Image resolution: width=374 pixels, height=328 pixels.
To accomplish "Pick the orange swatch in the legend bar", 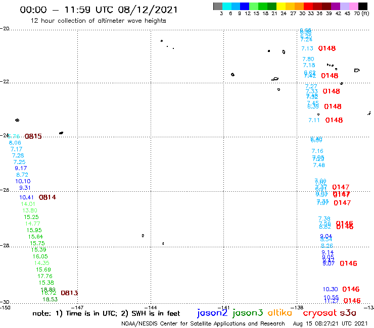I will pos(299,6).
